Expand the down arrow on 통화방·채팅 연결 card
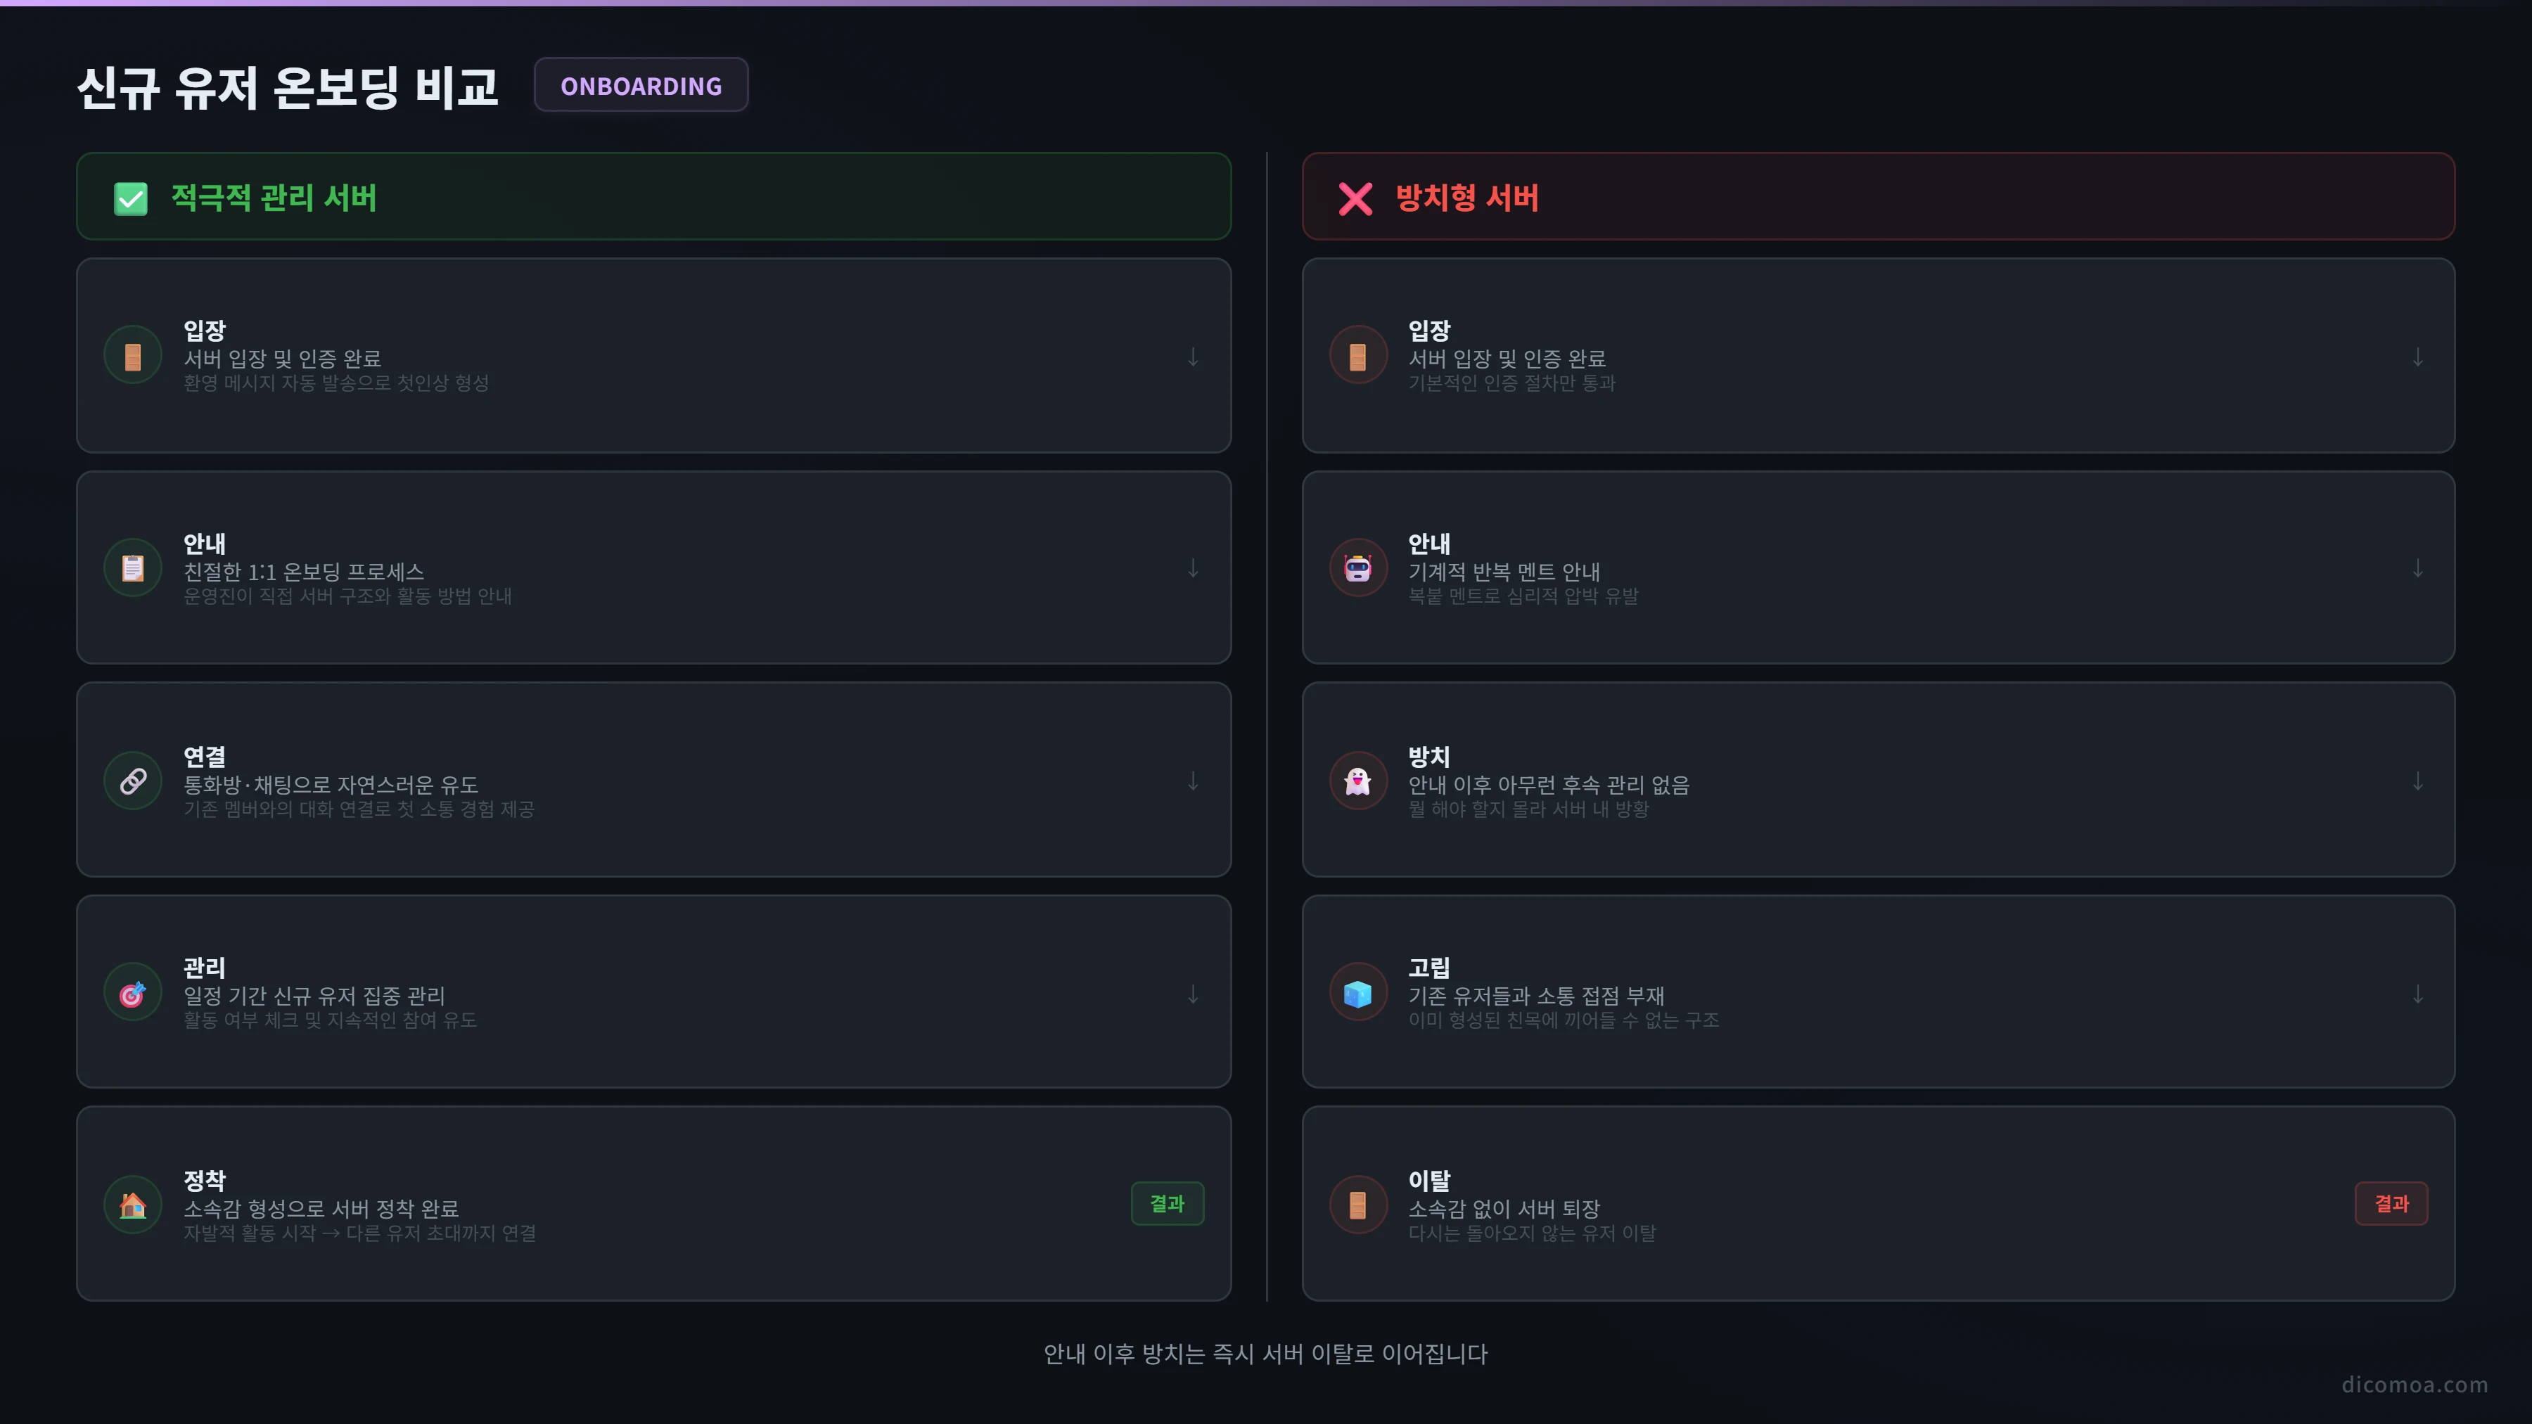This screenshot has height=1424, width=2532. [1192, 781]
